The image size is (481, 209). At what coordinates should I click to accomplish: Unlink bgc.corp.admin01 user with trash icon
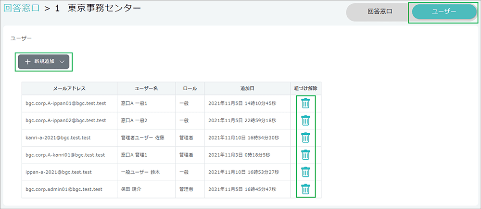(x=305, y=189)
